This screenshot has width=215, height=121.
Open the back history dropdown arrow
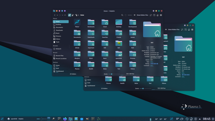[x=57, y=15]
